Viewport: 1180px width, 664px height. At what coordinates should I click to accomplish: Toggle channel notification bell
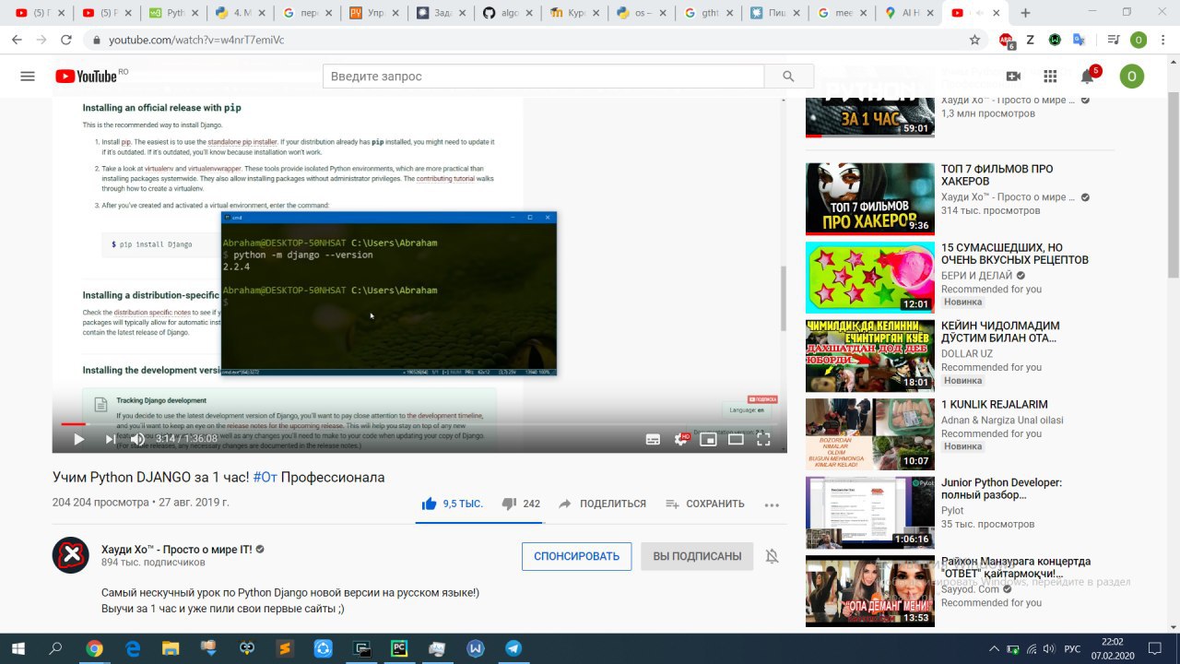(x=773, y=556)
